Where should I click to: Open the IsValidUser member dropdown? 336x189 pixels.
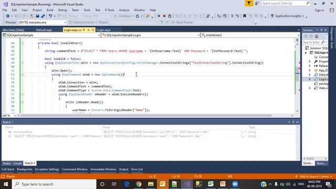(299, 35)
